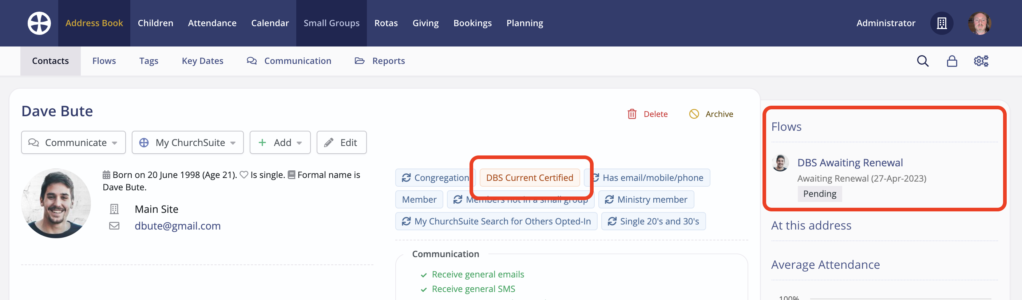The width and height of the screenshot is (1022, 300).
Task: Click the sync icon on Ministry member tag
Action: click(609, 199)
